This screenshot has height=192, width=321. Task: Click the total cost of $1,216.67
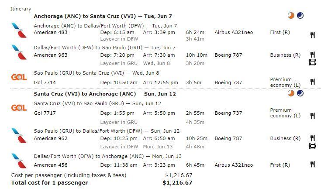tap(177, 182)
